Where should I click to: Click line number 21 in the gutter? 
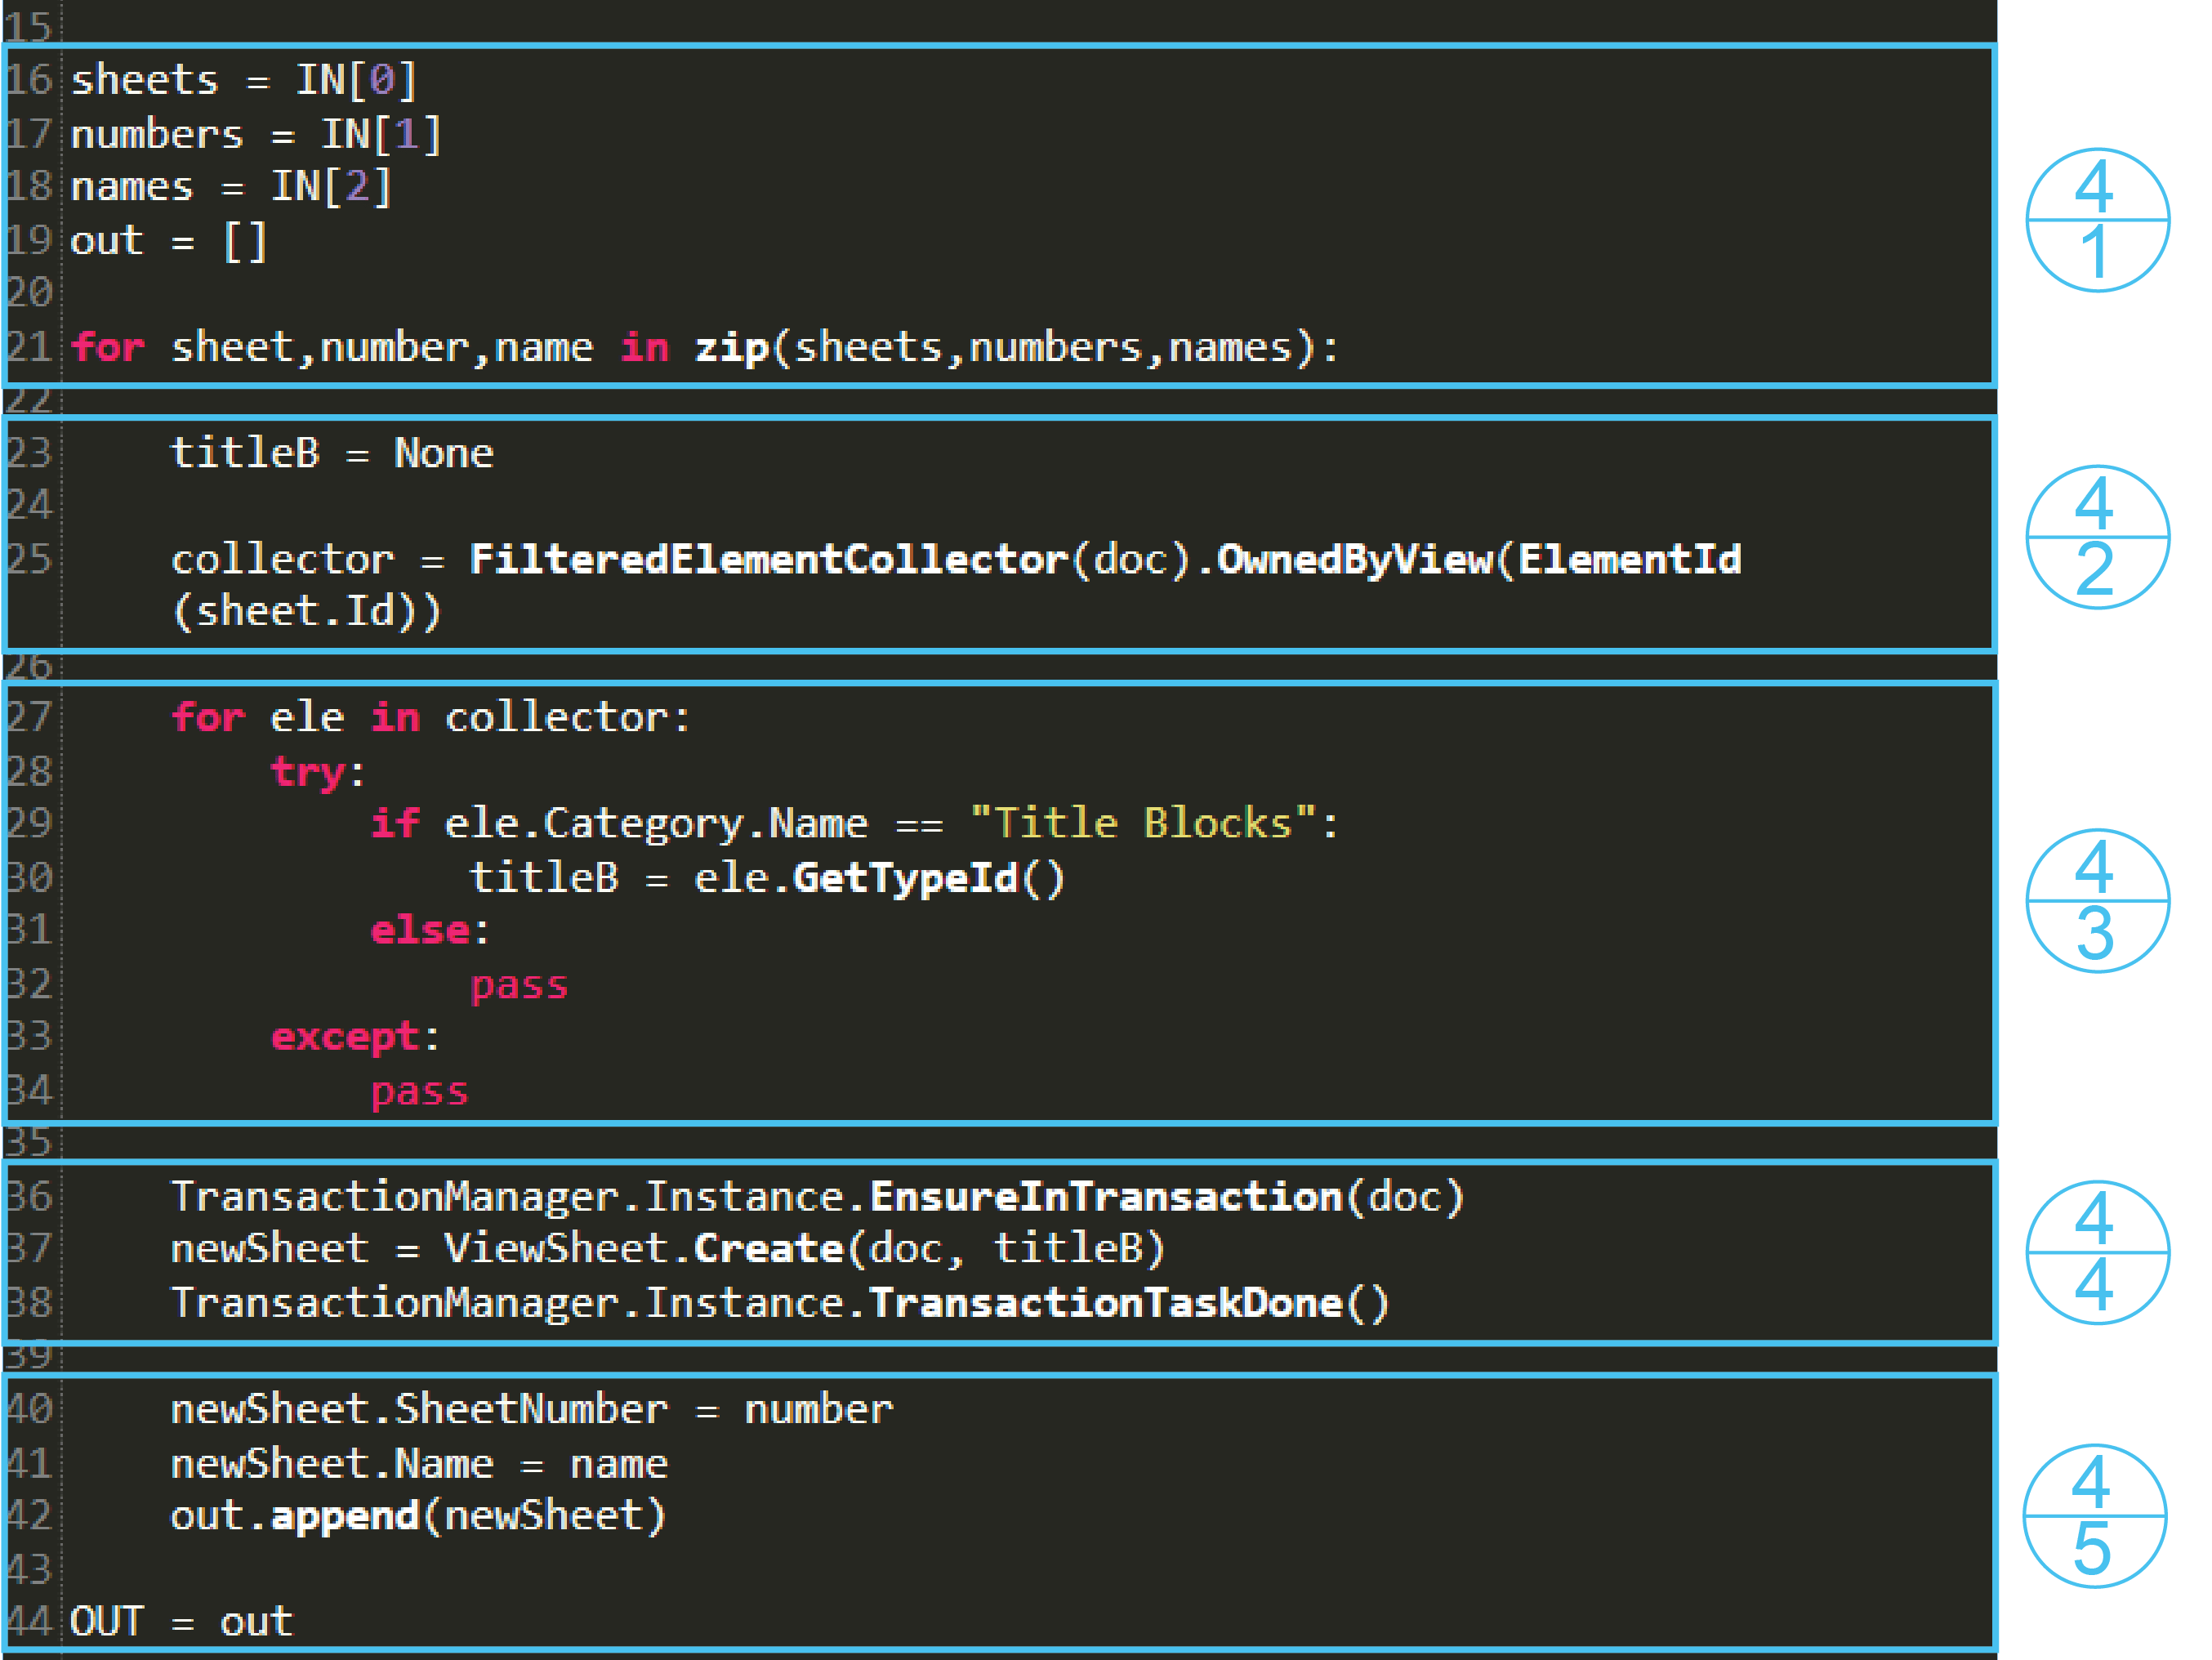[x=31, y=347]
